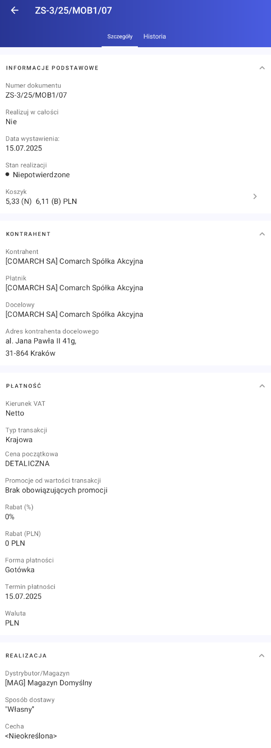The height and width of the screenshot is (748, 271).
Task: Collapse the Płatność section
Action: click(x=262, y=386)
